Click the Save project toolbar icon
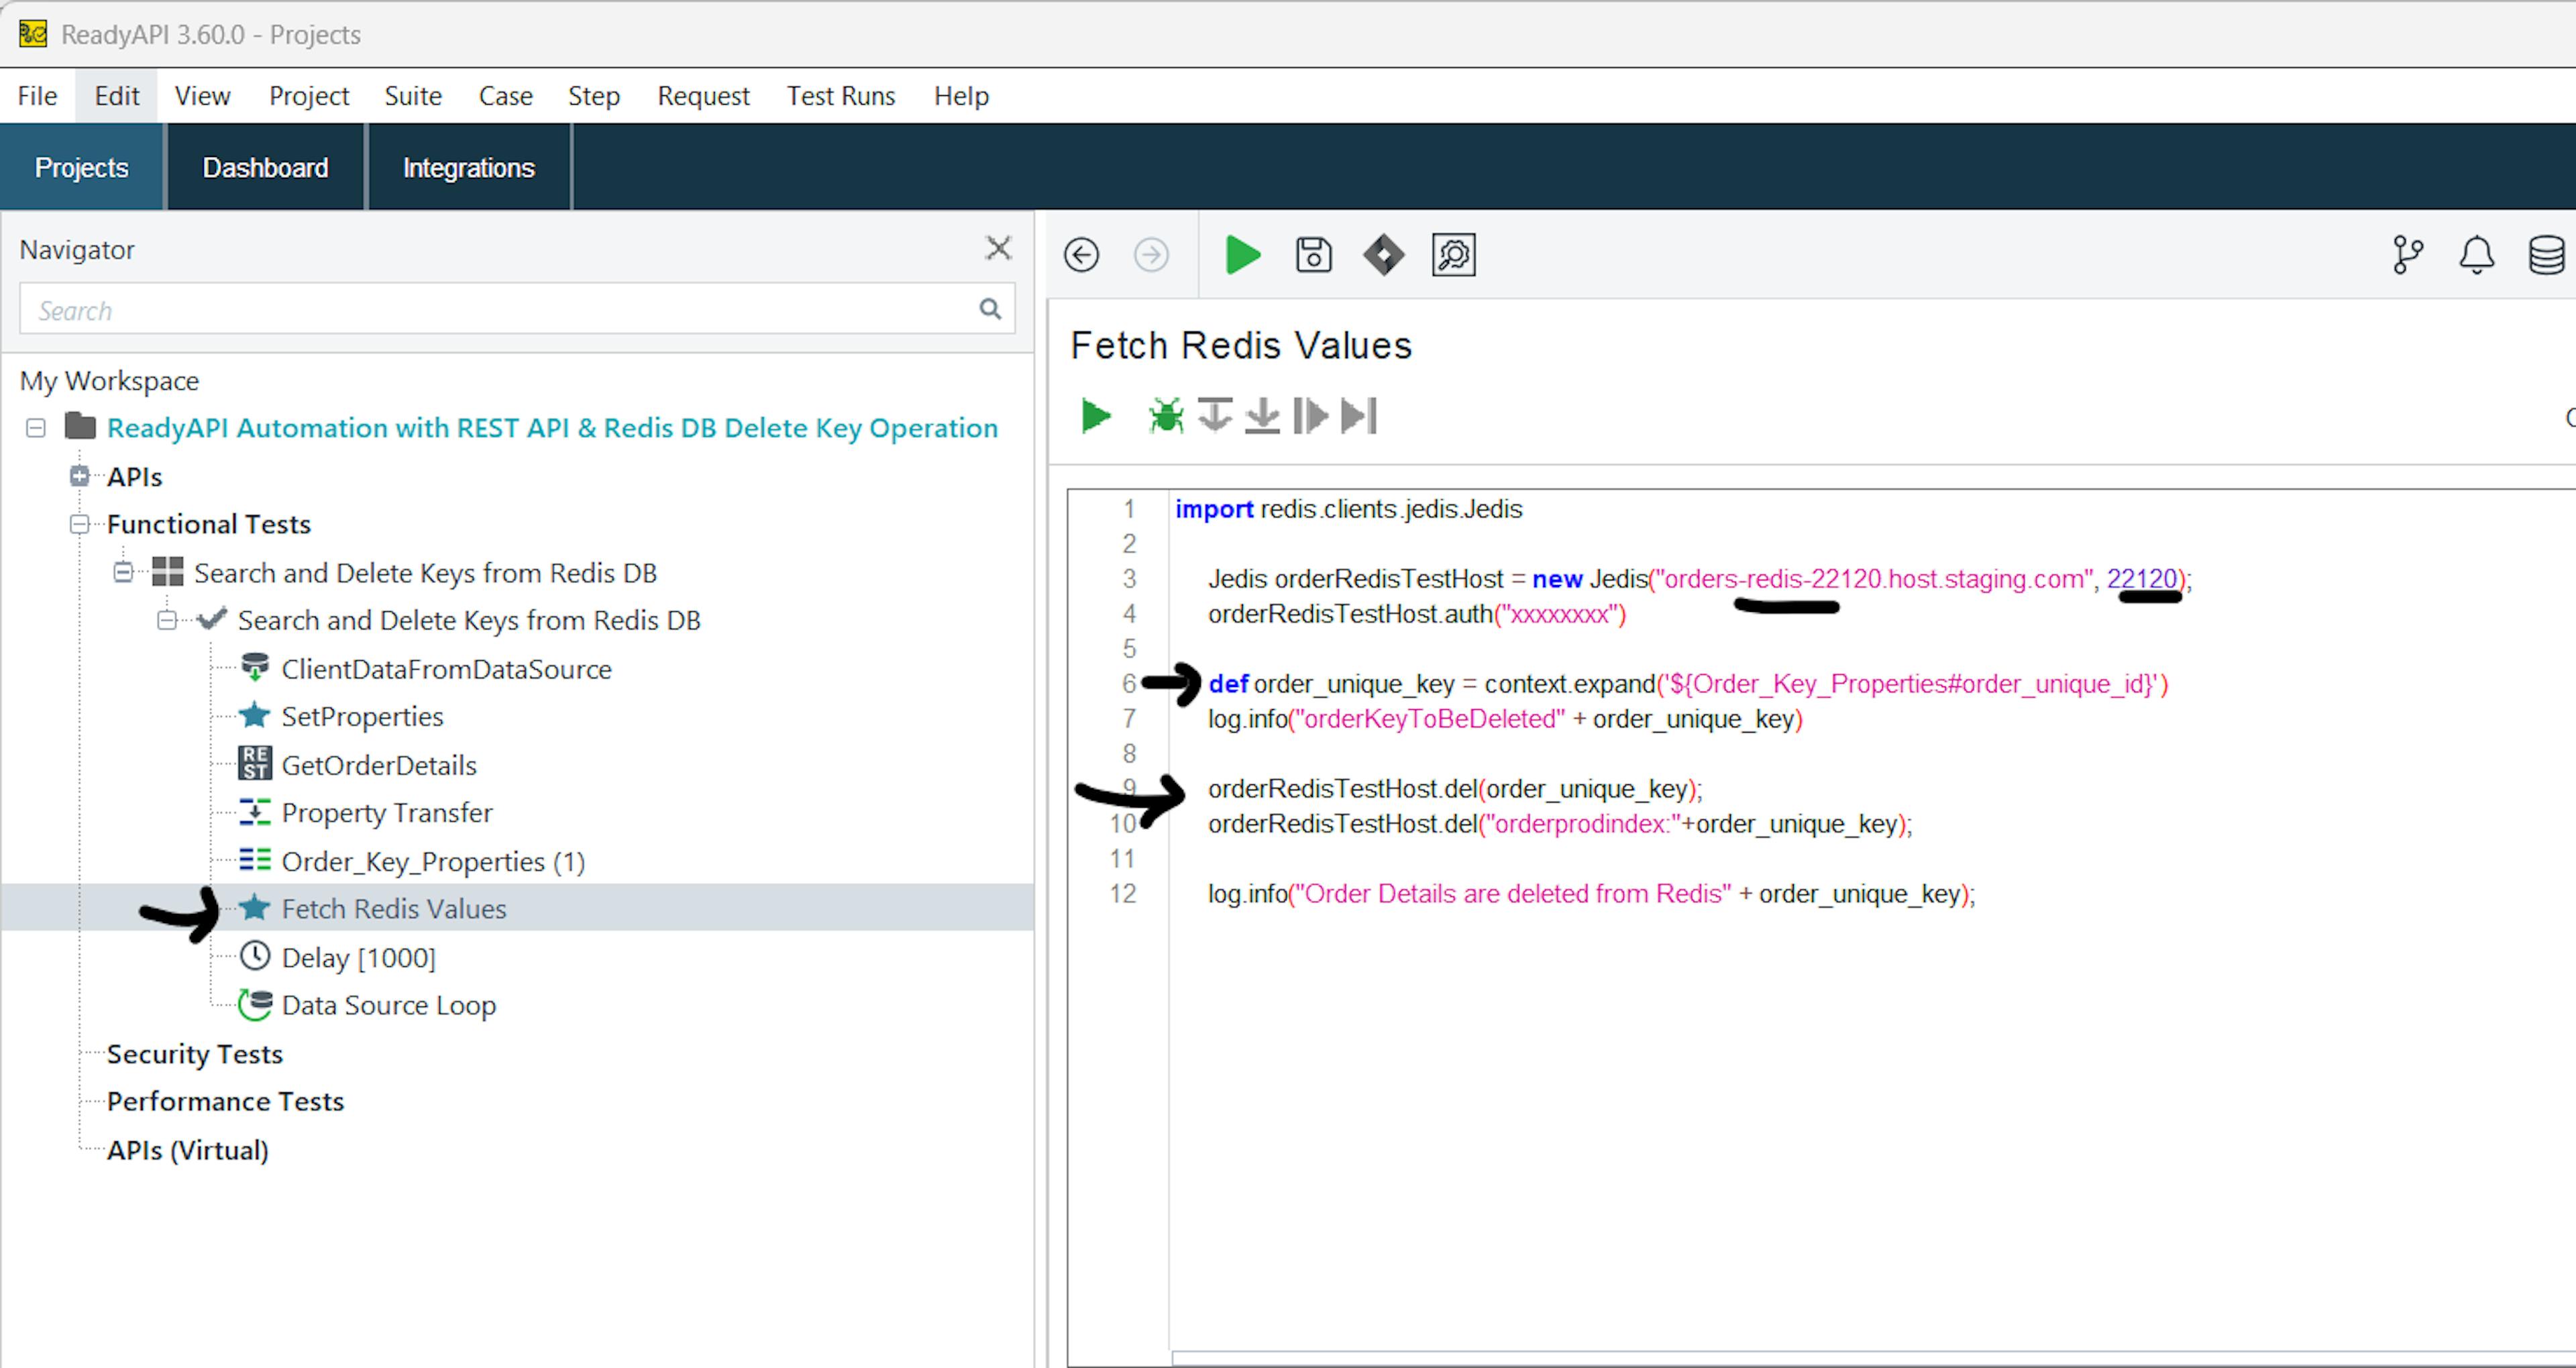This screenshot has height=1368, width=2576. tap(1313, 255)
